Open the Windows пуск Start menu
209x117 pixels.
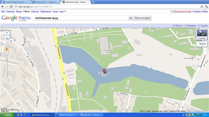click(x=7, y=115)
